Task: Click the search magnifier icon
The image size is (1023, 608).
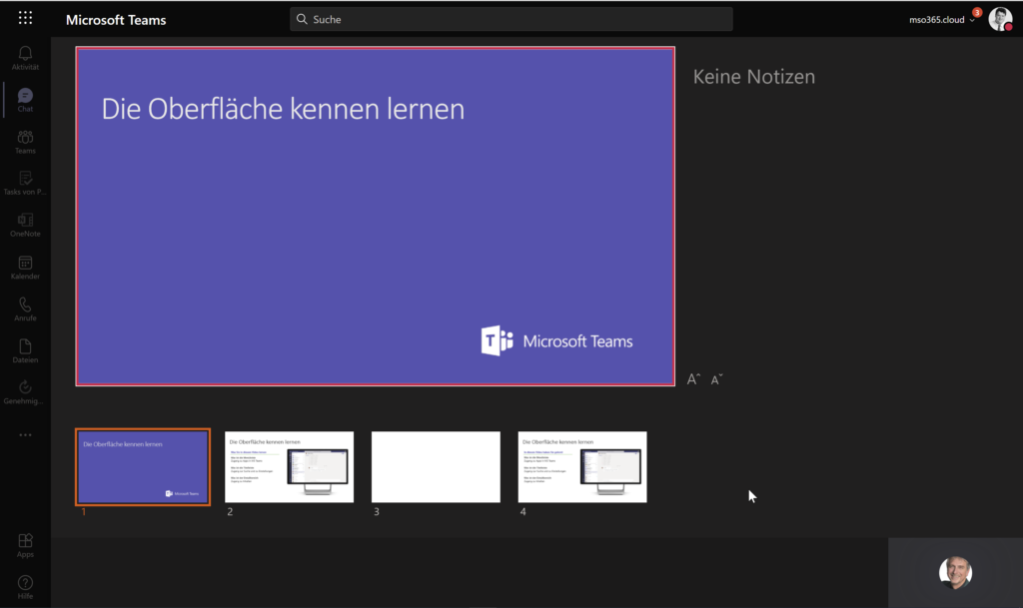Action: tap(302, 20)
